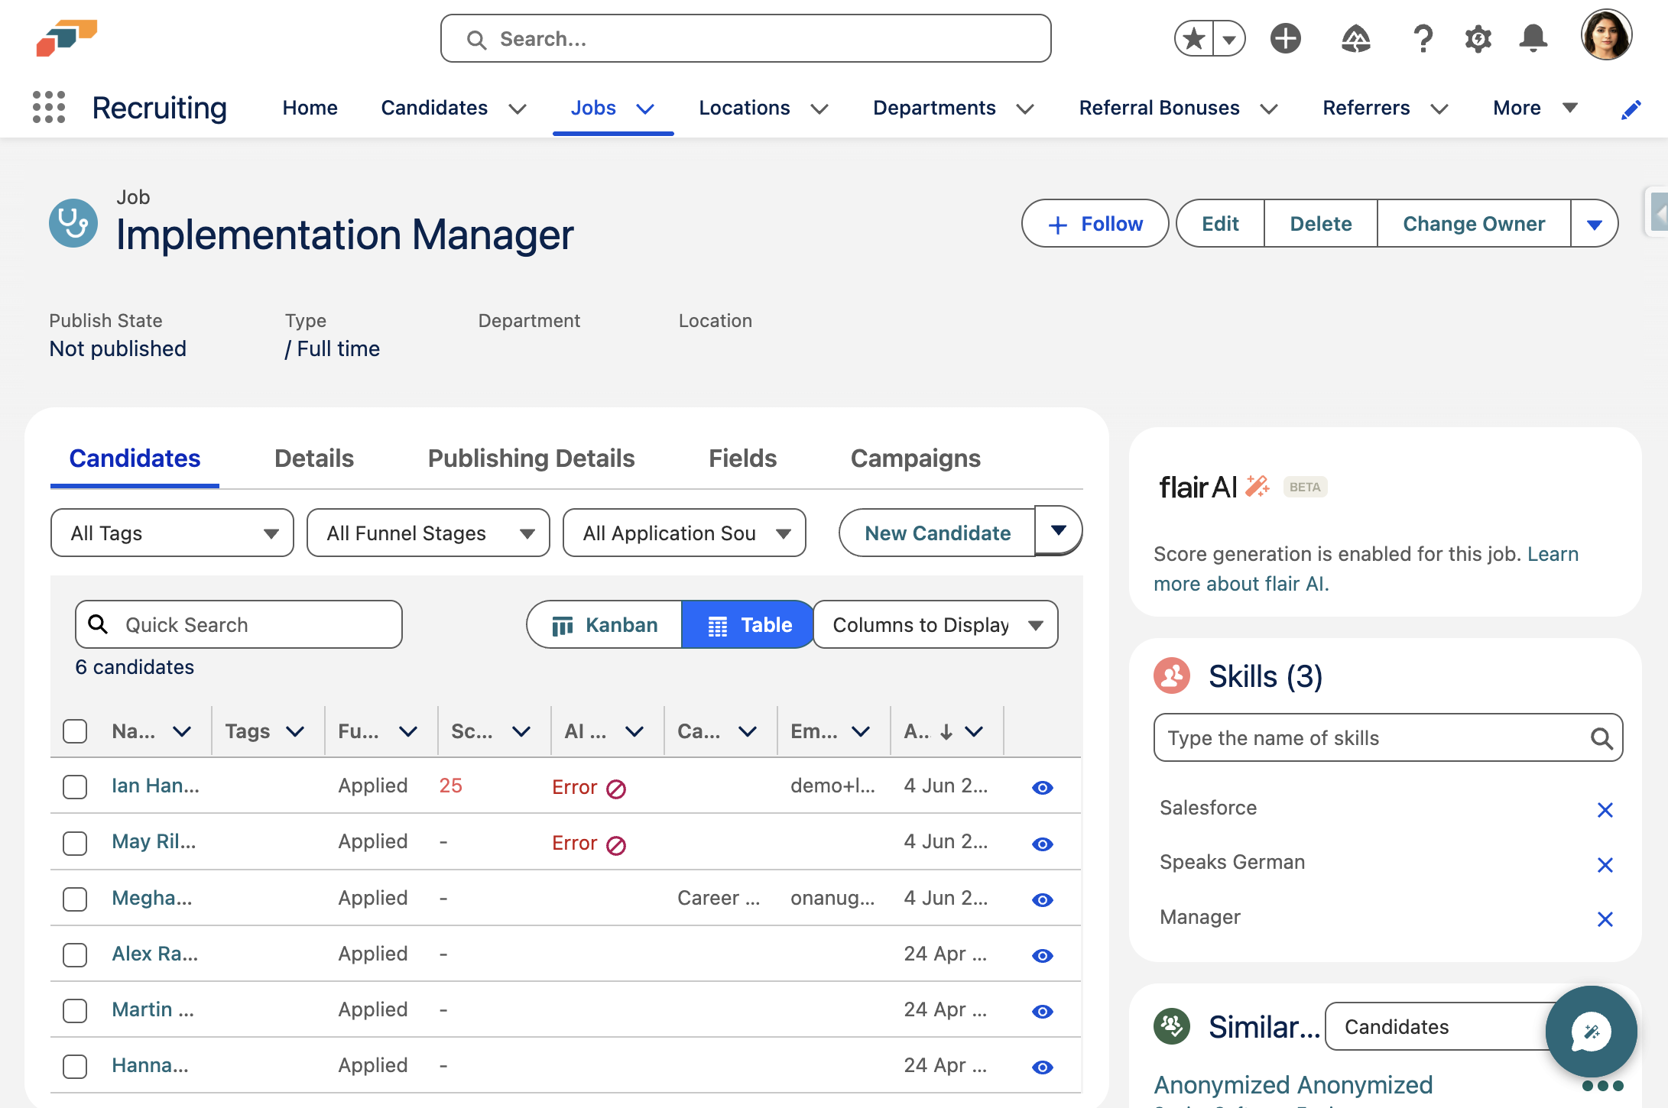Click the pencil edit navigation icon
The image size is (1668, 1108).
[x=1631, y=110]
